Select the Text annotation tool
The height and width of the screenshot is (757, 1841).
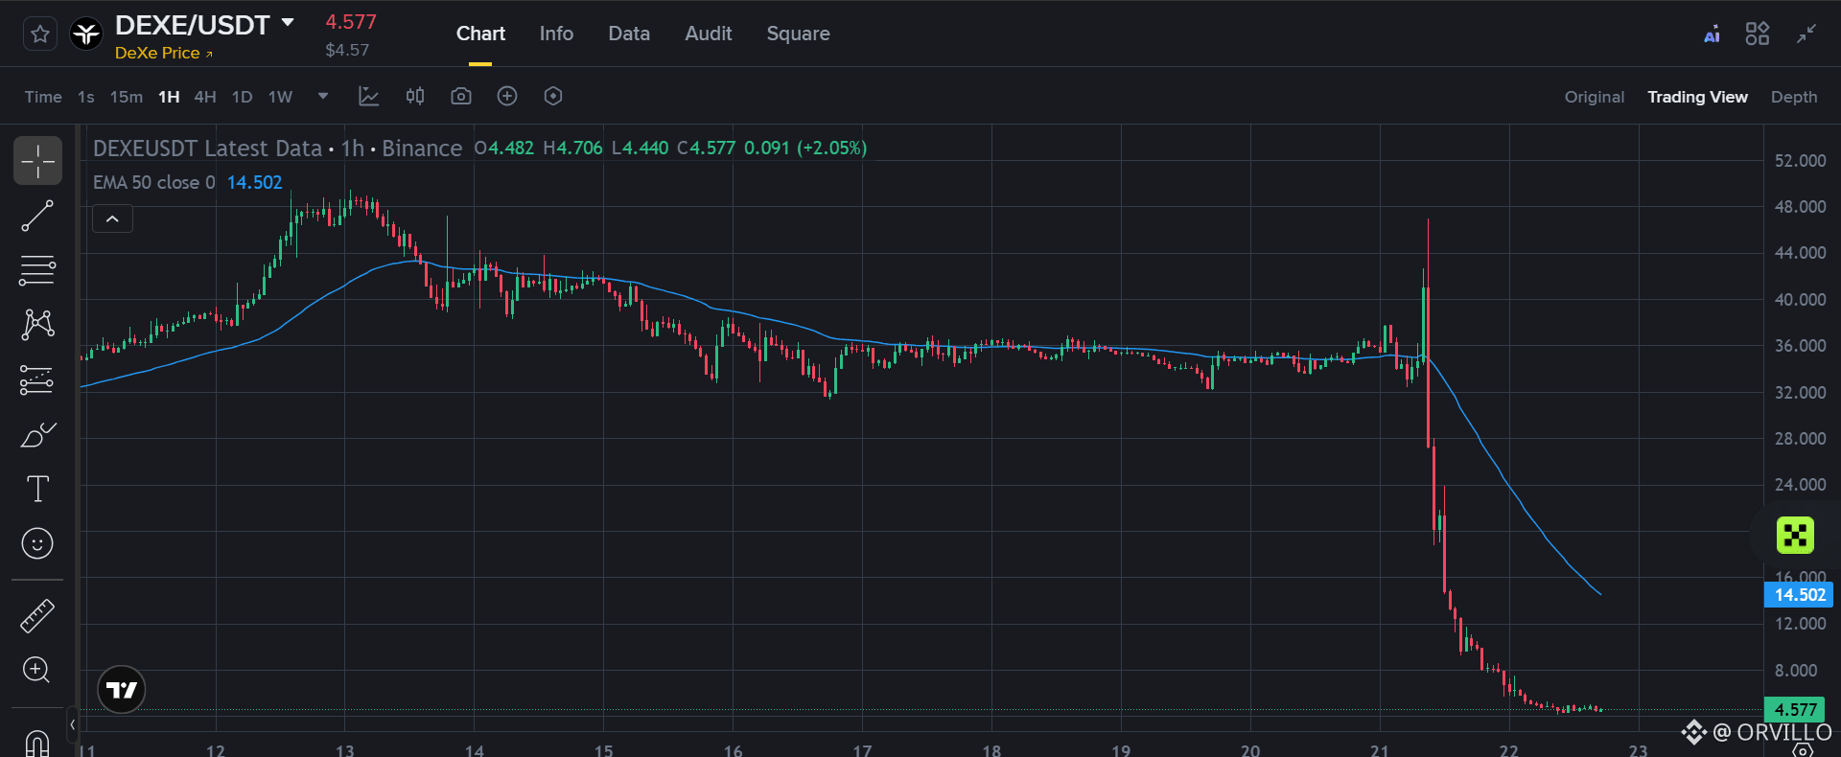pyautogui.click(x=37, y=489)
